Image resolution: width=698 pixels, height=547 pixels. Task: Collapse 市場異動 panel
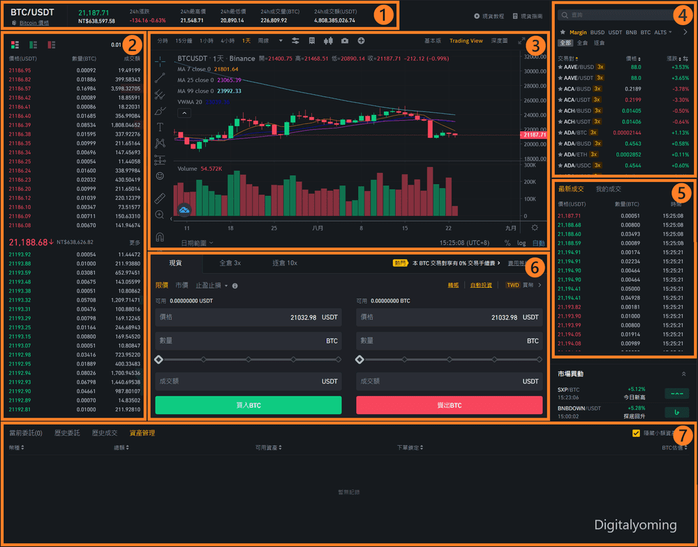pyautogui.click(x=683, y=374)
